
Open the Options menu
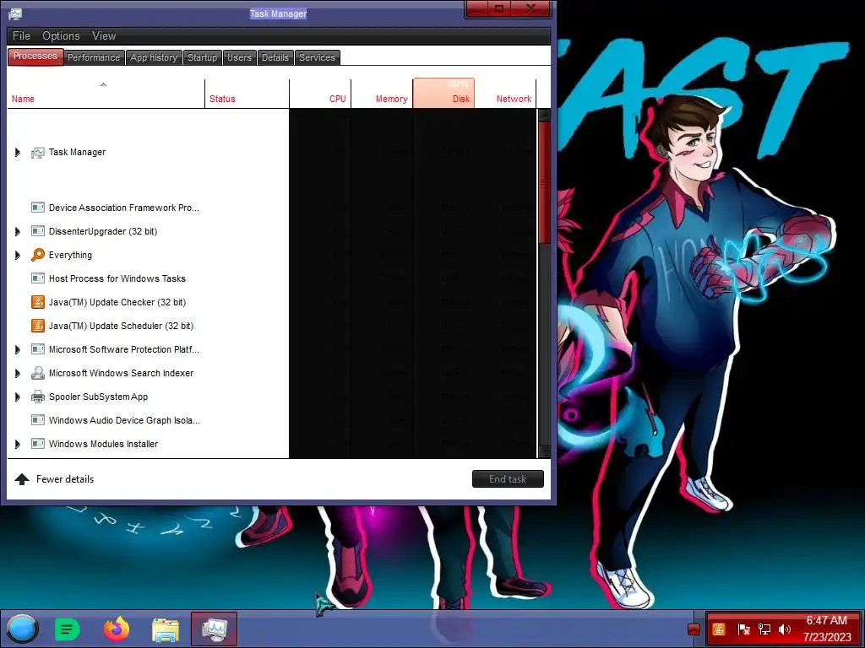(61, 35)
